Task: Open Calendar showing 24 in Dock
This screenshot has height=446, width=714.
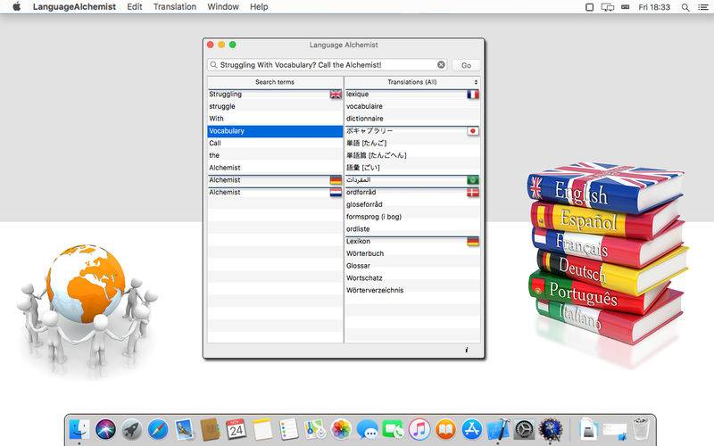Action: [x=237, y=430]
